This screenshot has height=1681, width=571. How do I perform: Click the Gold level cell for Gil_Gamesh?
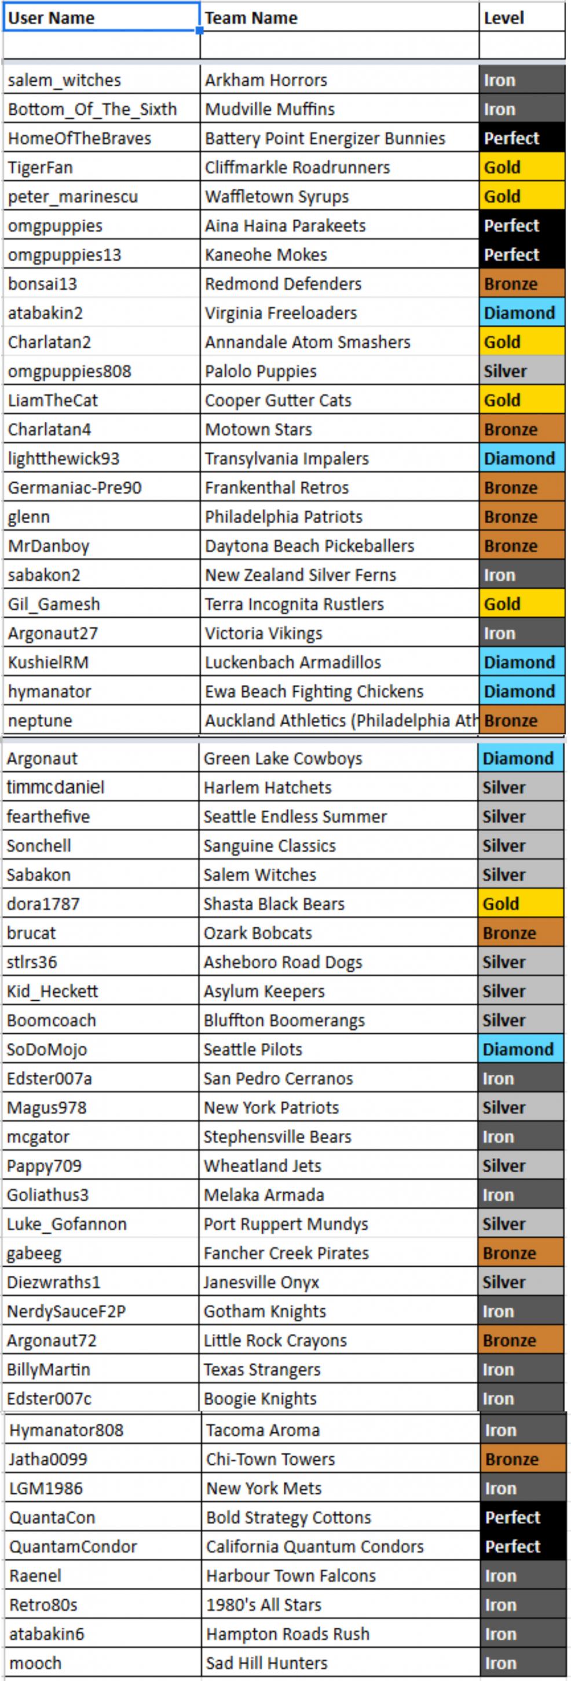point(521,604)
